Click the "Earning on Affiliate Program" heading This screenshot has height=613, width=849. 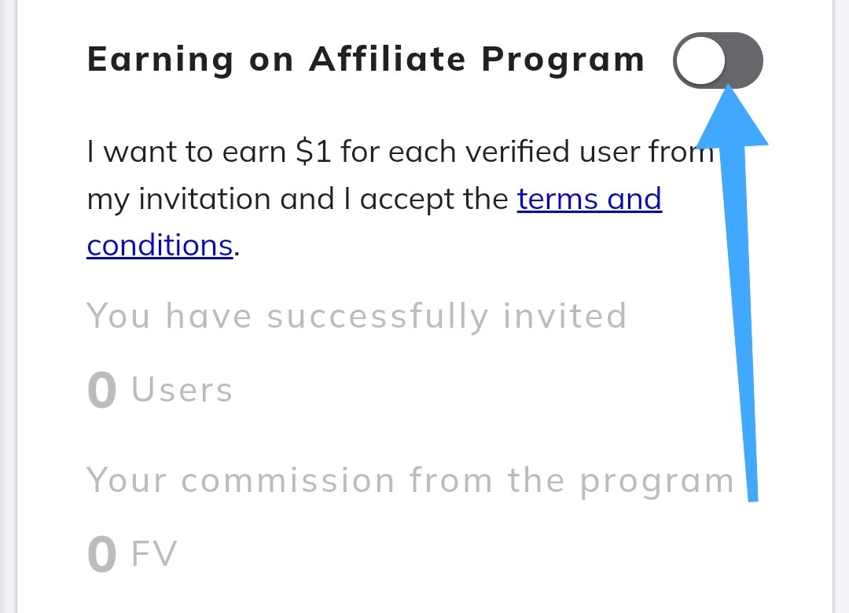[366, 60]
